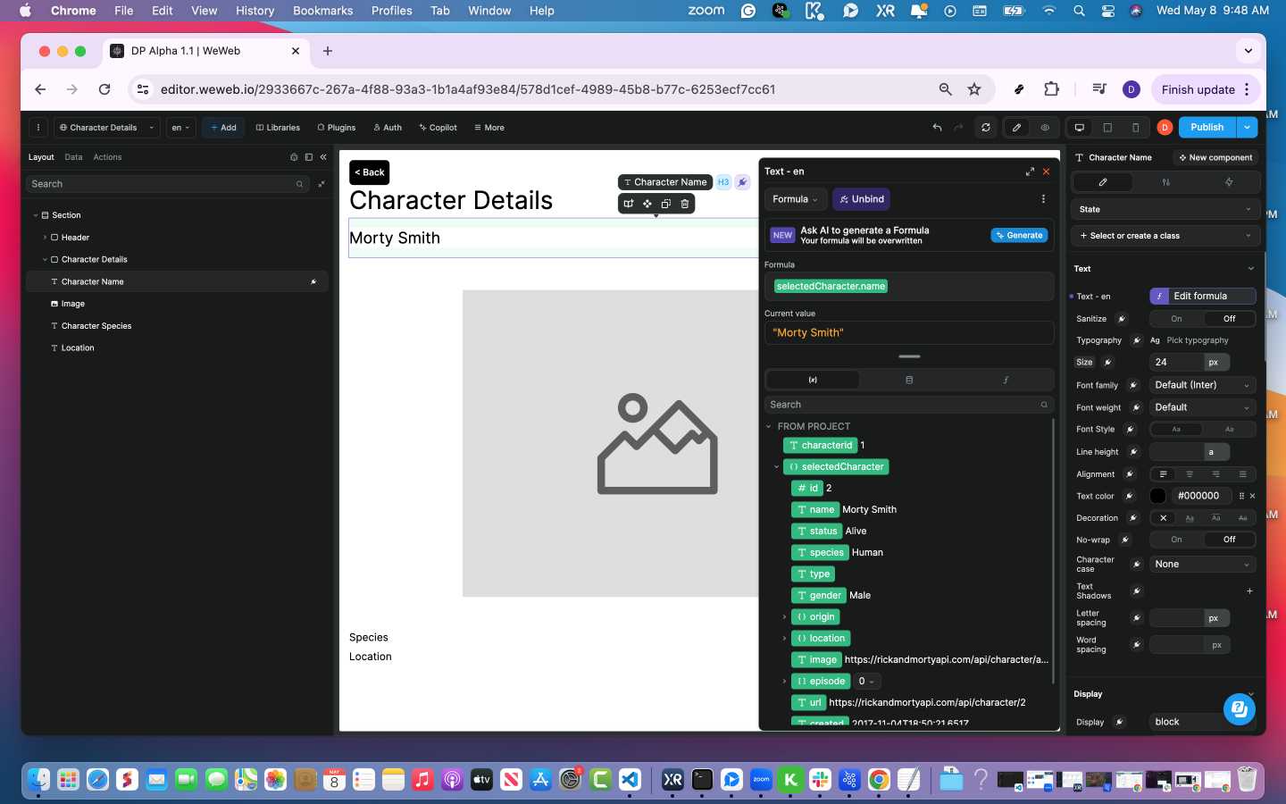Collapse the FROM PROJECT group
Screen dimensions: 1286x804
(769, 427)
